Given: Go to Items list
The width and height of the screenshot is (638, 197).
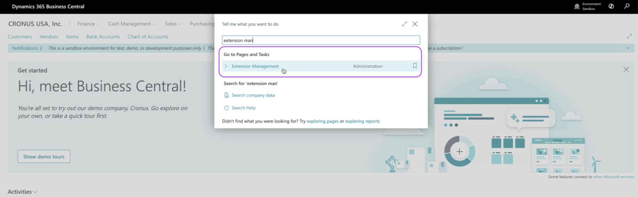Looking at the screenshot, I should click(x=72, y=37).
